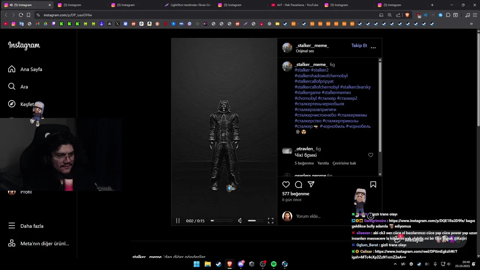Image resolution: width=480 pixels, height=270 pixels.
Task: Open #stalkerclearsky hashtag link
Action: [355, 87]
